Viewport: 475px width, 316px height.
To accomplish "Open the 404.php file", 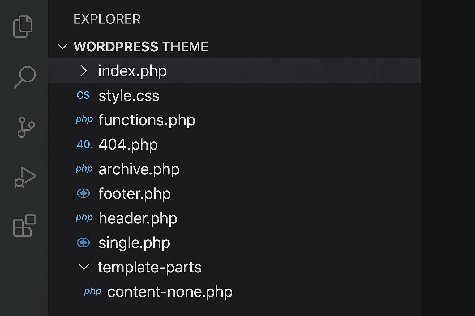I will pyautogui.click(x=128, y=144).
